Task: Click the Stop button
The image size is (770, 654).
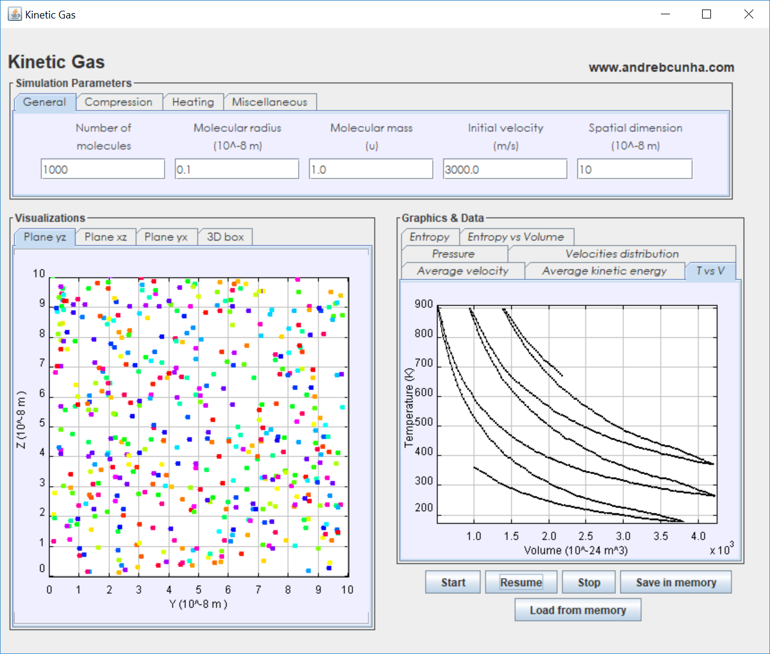Action: click(x=589, y=583)
